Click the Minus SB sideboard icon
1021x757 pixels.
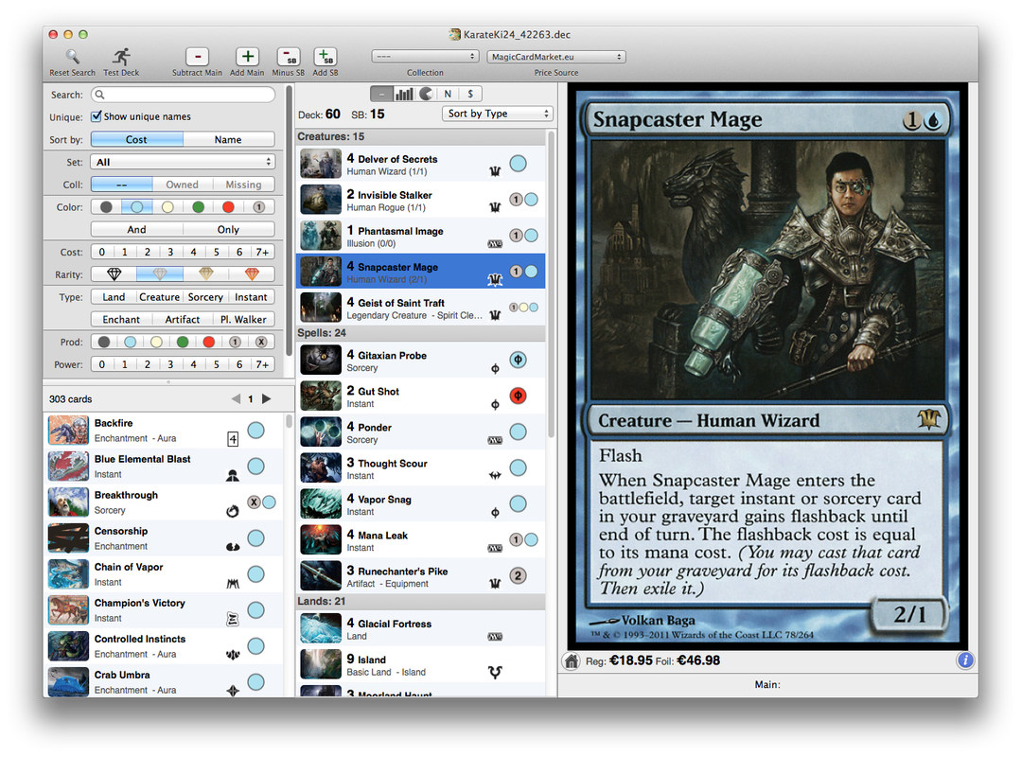coord(288,57)
